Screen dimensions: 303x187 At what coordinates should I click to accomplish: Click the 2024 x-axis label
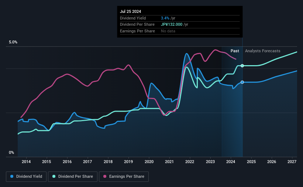(x=231, y=162)
